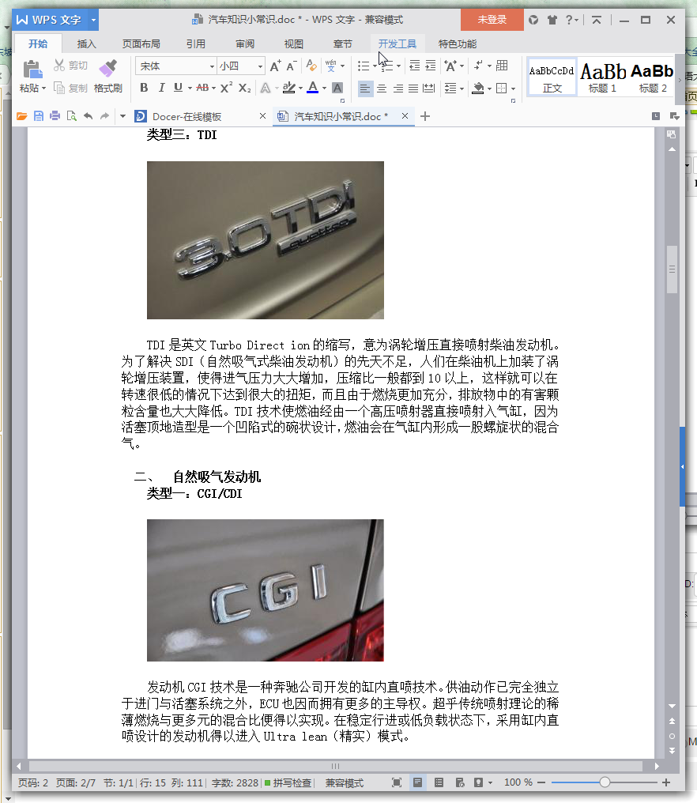The image size is (697, 803).
Task: Click the font color A swatch
Action: click(312, 88)
